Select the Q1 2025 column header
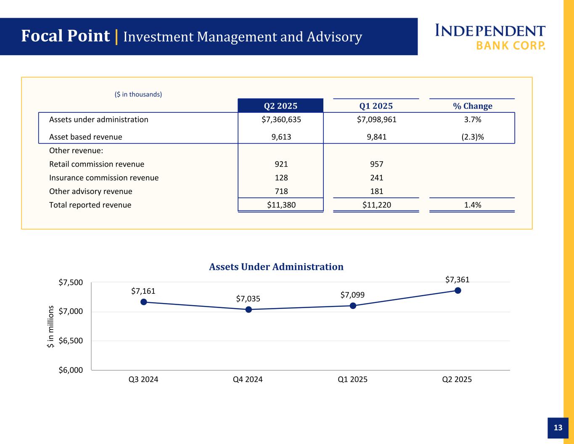Image resolution: width=574 pixels, height=444 pixels. point(376,106)
